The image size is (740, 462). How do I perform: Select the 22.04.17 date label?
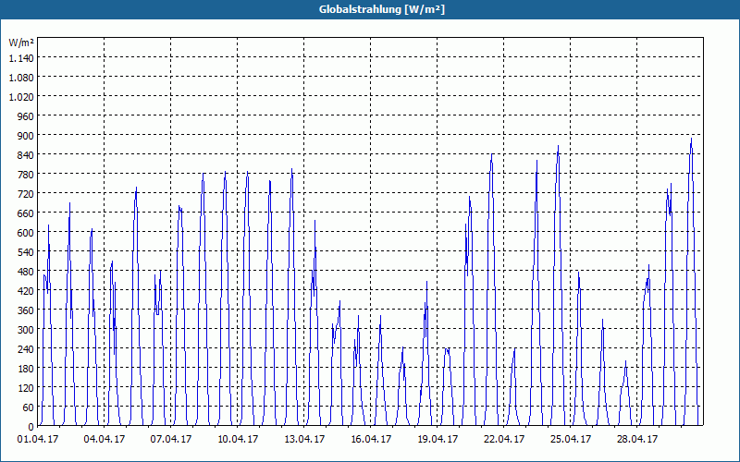point(503,440)
